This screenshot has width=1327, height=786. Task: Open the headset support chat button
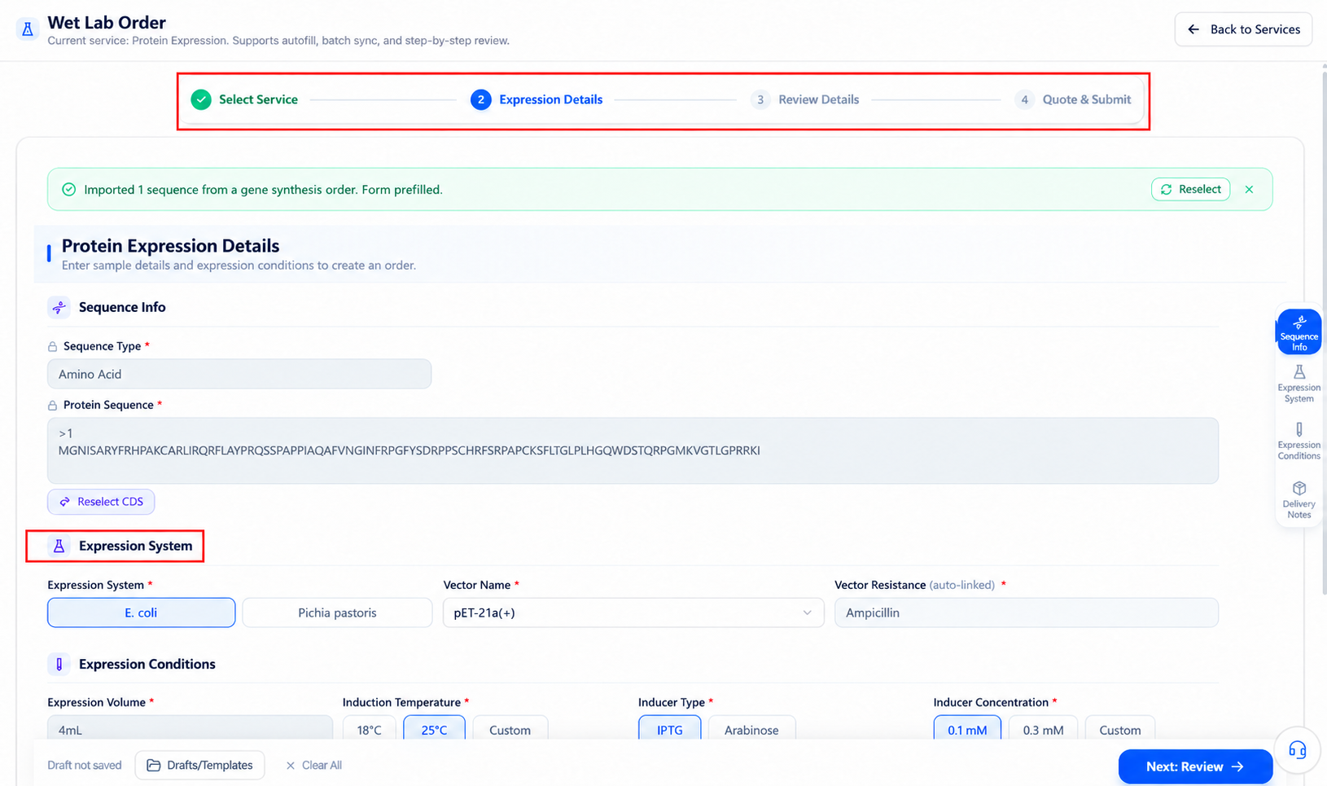tap(1298, 750)
